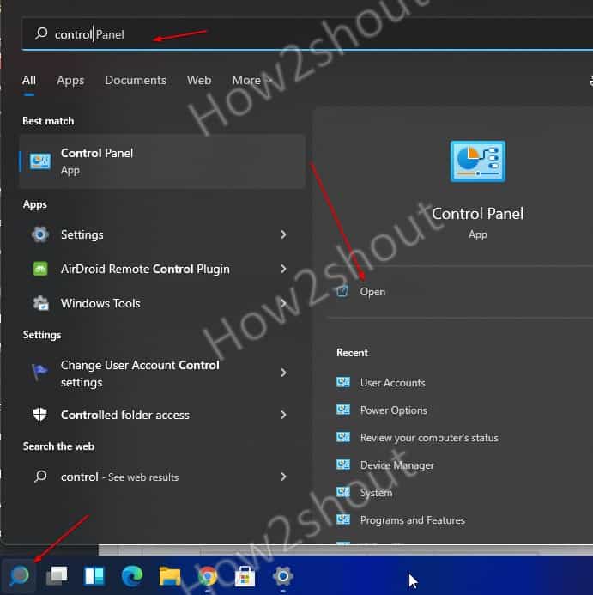Open recent Review your computer's status
Screen dimensions: 593x595
click(x=429, y=438)
